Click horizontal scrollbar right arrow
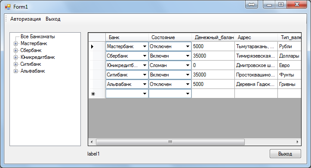The height and width of the screenshot is (168, 311). click(297, 142)
